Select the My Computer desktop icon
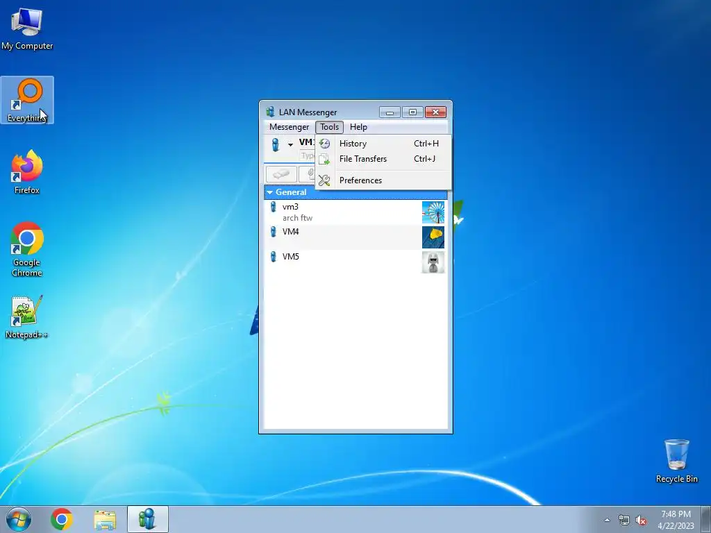This screenshot has height=533, width=711. pyautogui.click(x=27, y=28)
